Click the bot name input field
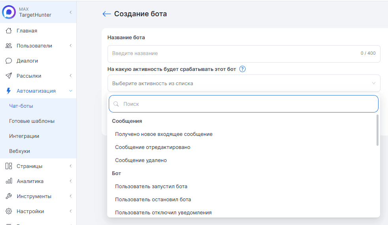This screenshot has width=388, height=225. pyautogui.click(x=233, y=53)
